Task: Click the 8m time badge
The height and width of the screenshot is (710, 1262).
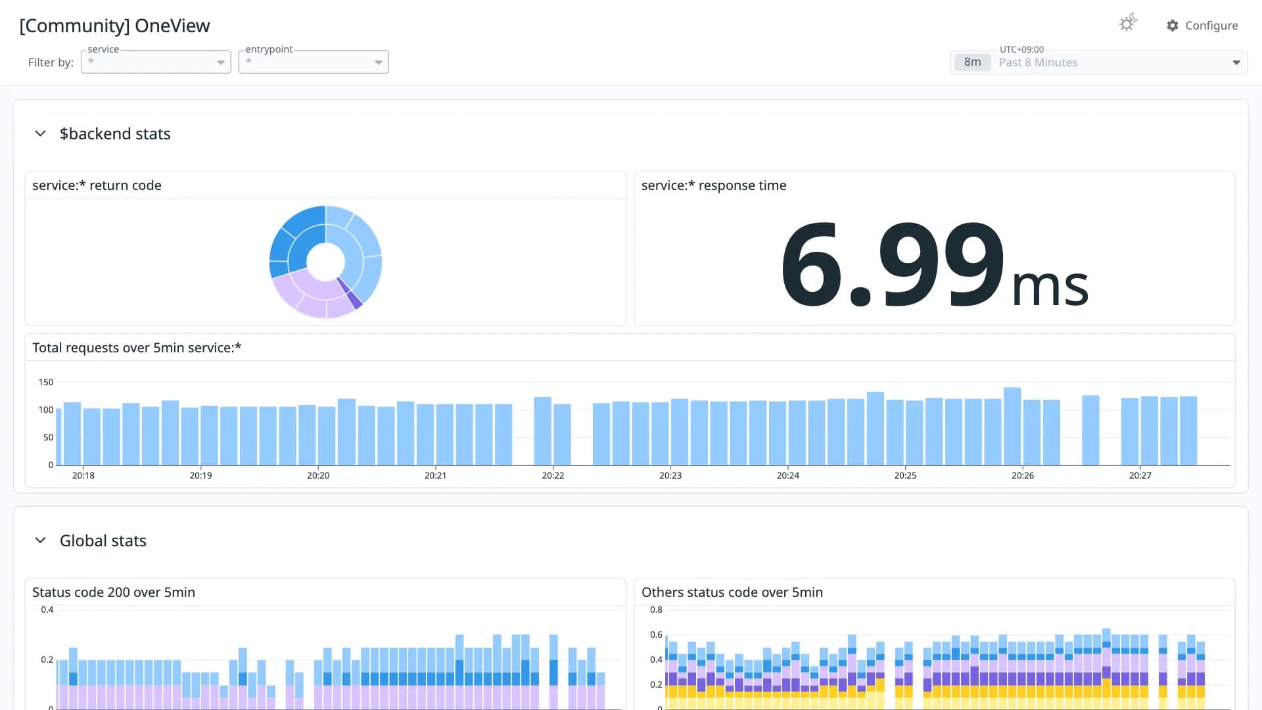Action: 972,62
